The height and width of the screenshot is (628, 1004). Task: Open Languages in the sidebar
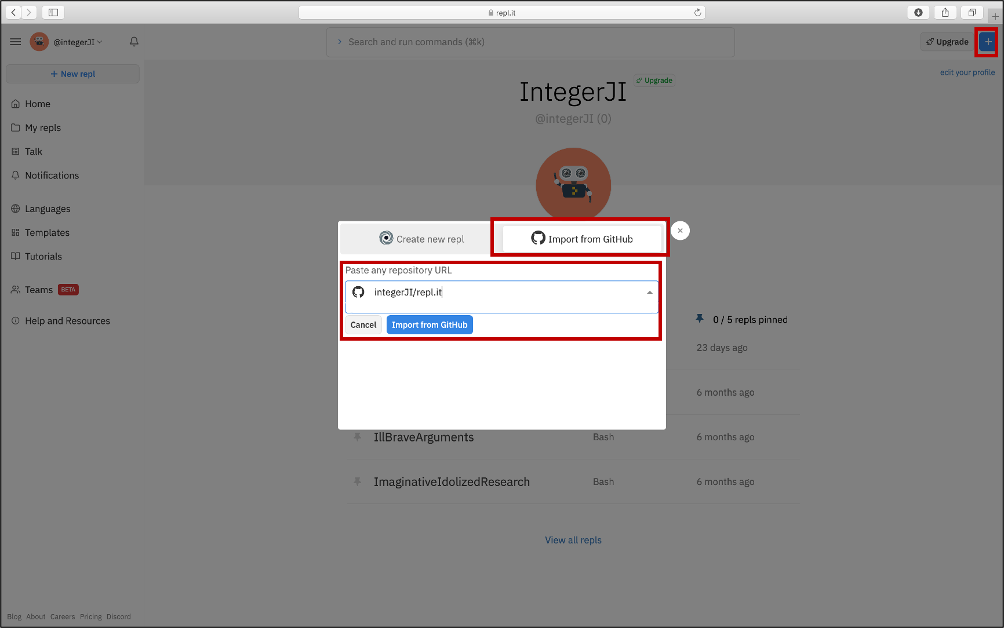click(x=48, y=209)
